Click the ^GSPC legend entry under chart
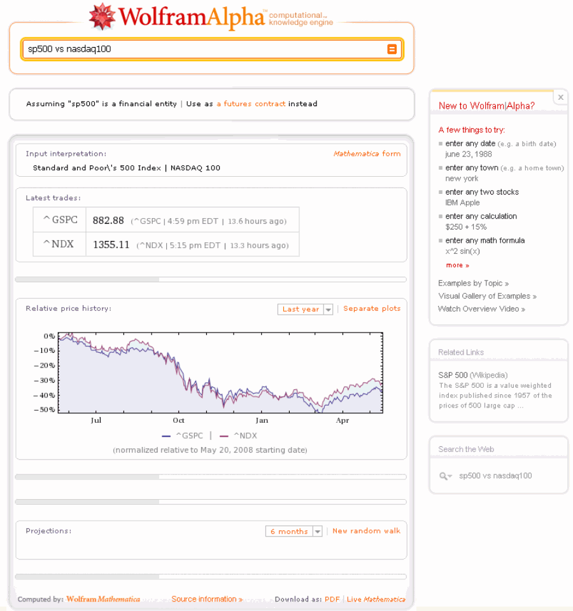The height and width of the screenshot is (611, 573). click(182, 436)
